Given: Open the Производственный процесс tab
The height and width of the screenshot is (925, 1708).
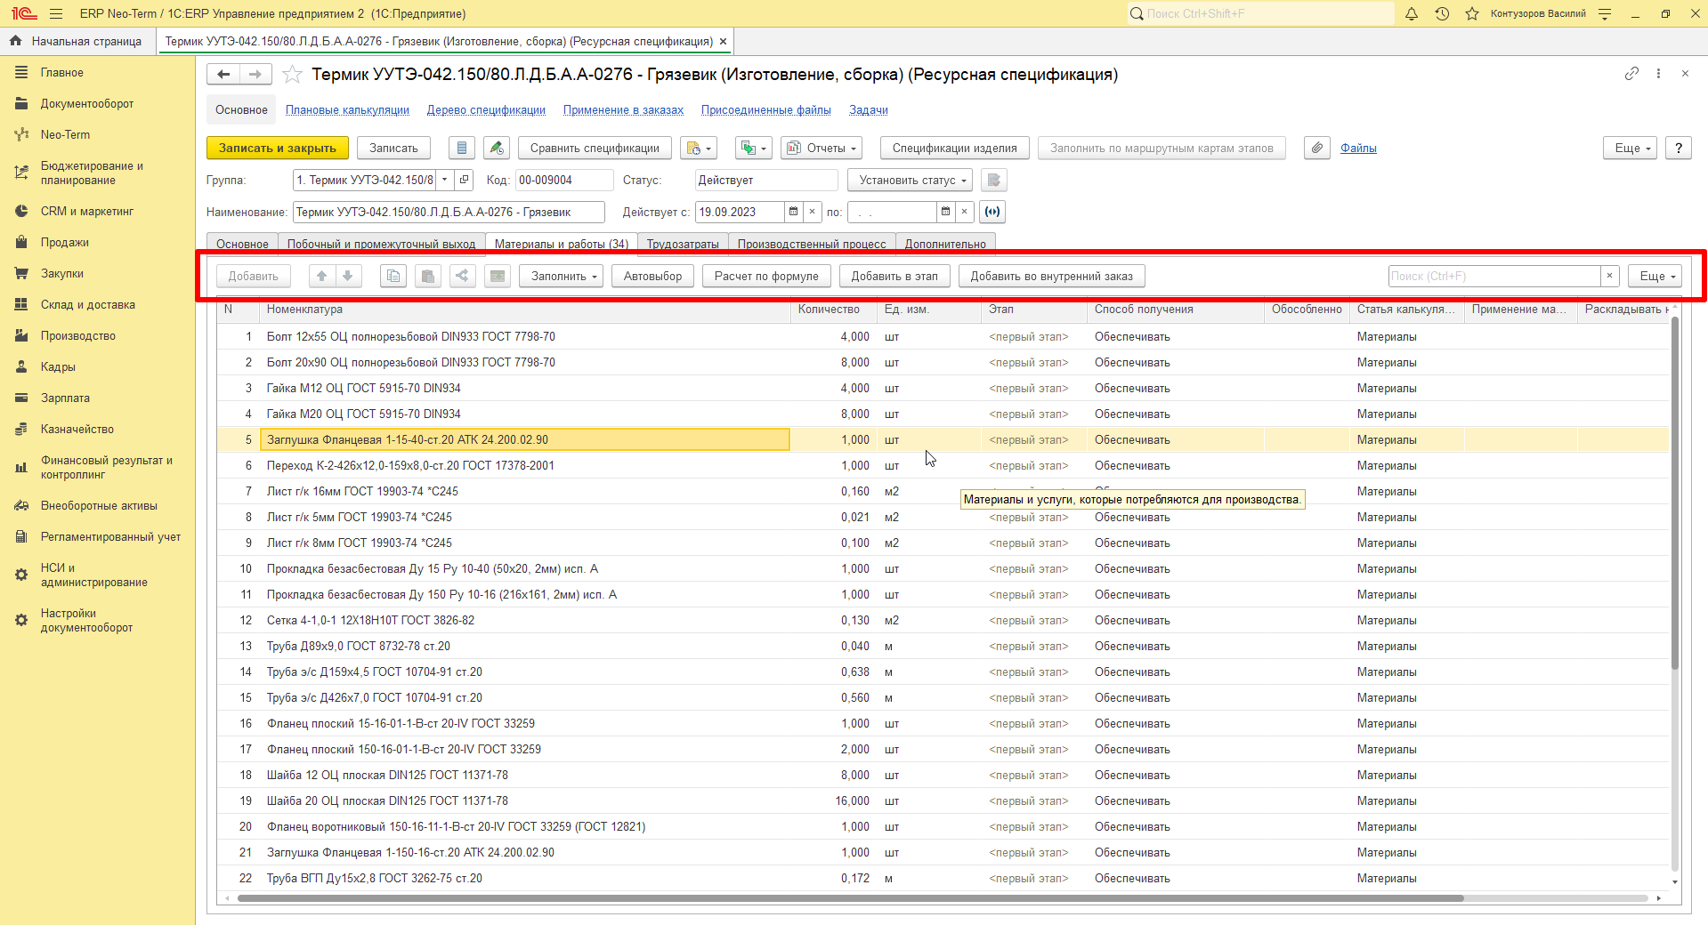Looking at the screenshot, I should [x=812, y=243].
